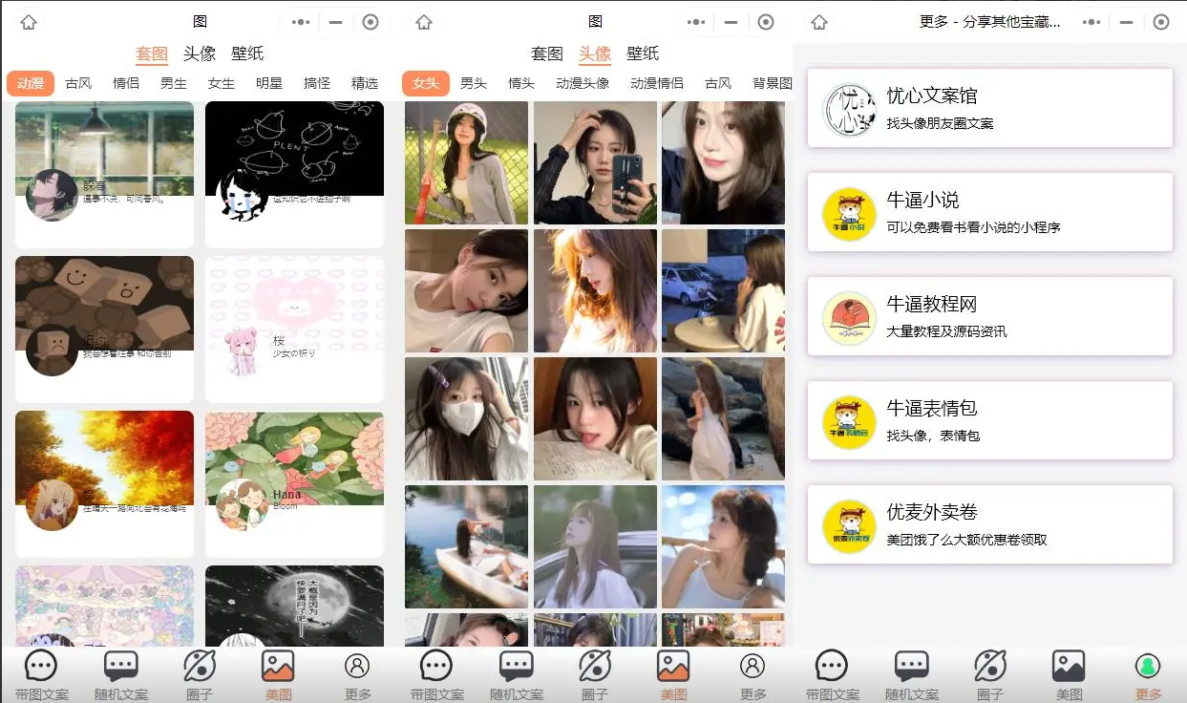
Task: Open the avatar photo of girl wearing white mask
Action: click(x=466, y=418)
